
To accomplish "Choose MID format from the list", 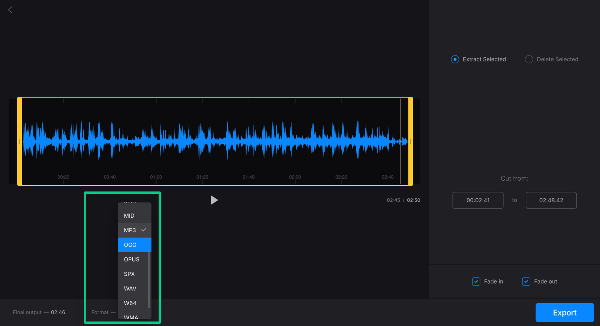I will (x=135, y=216).
